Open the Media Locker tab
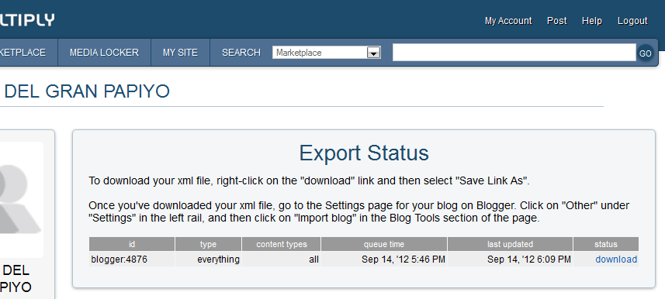The width and height of the screenshot is (665, 299). point(104,53)
